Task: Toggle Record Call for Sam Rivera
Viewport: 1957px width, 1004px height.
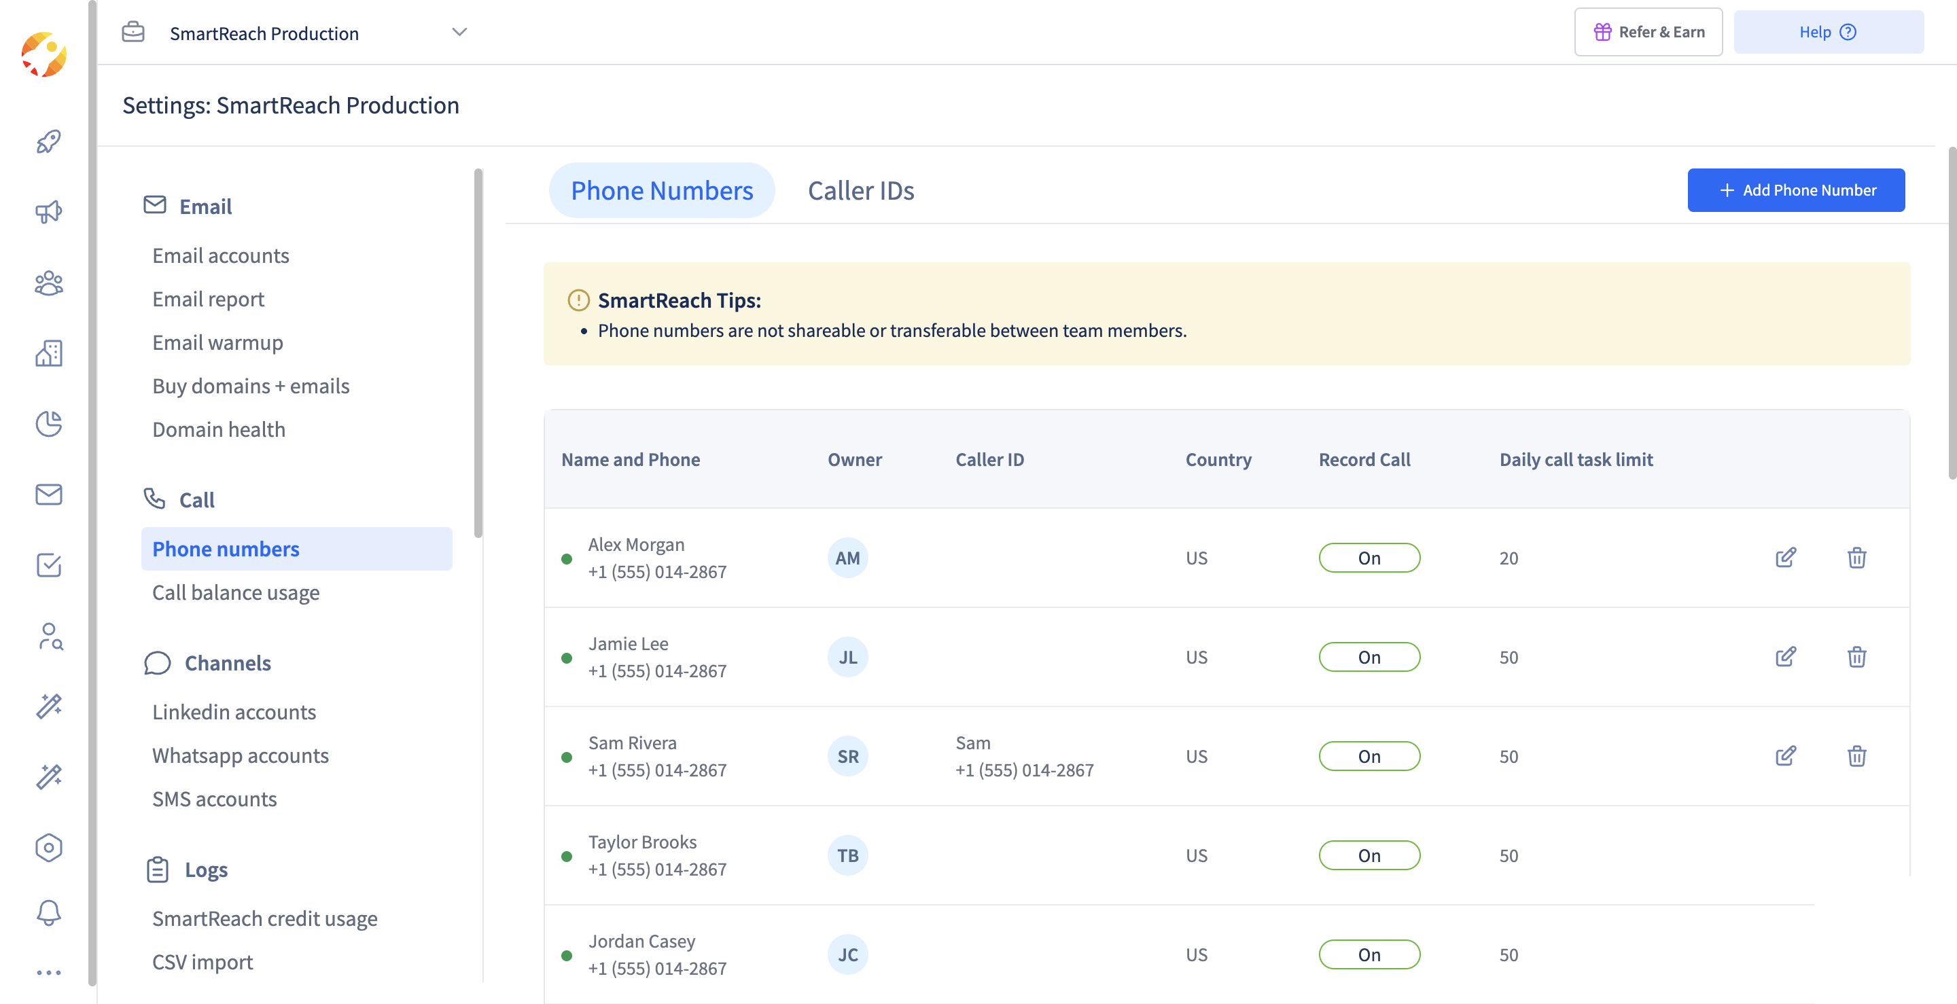Action: tap(1369, 757)
